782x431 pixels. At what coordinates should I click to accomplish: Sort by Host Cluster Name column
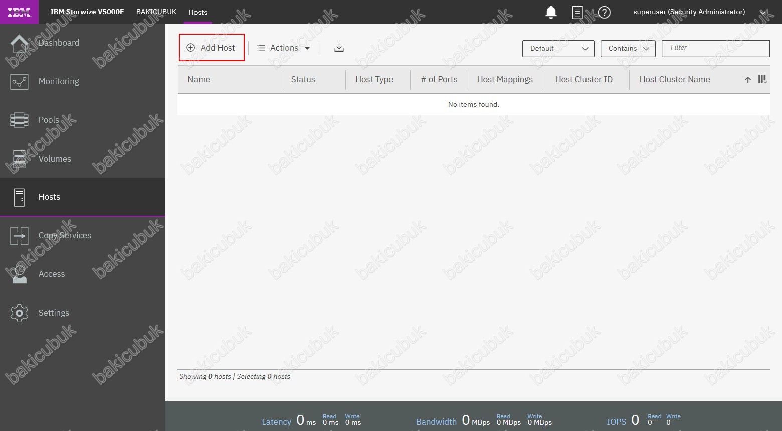click(674, 79)
